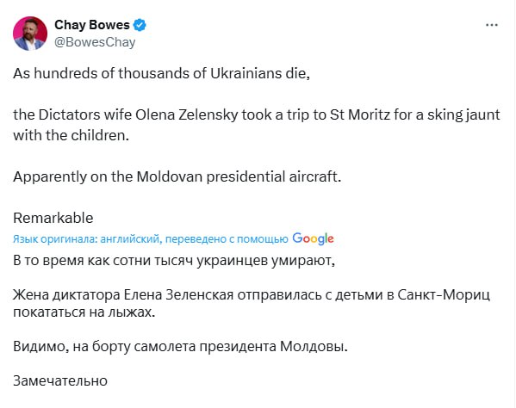The image size is (516, 408).
Task: Click the blue verified badge icon
Action: [x=140, y=25]
